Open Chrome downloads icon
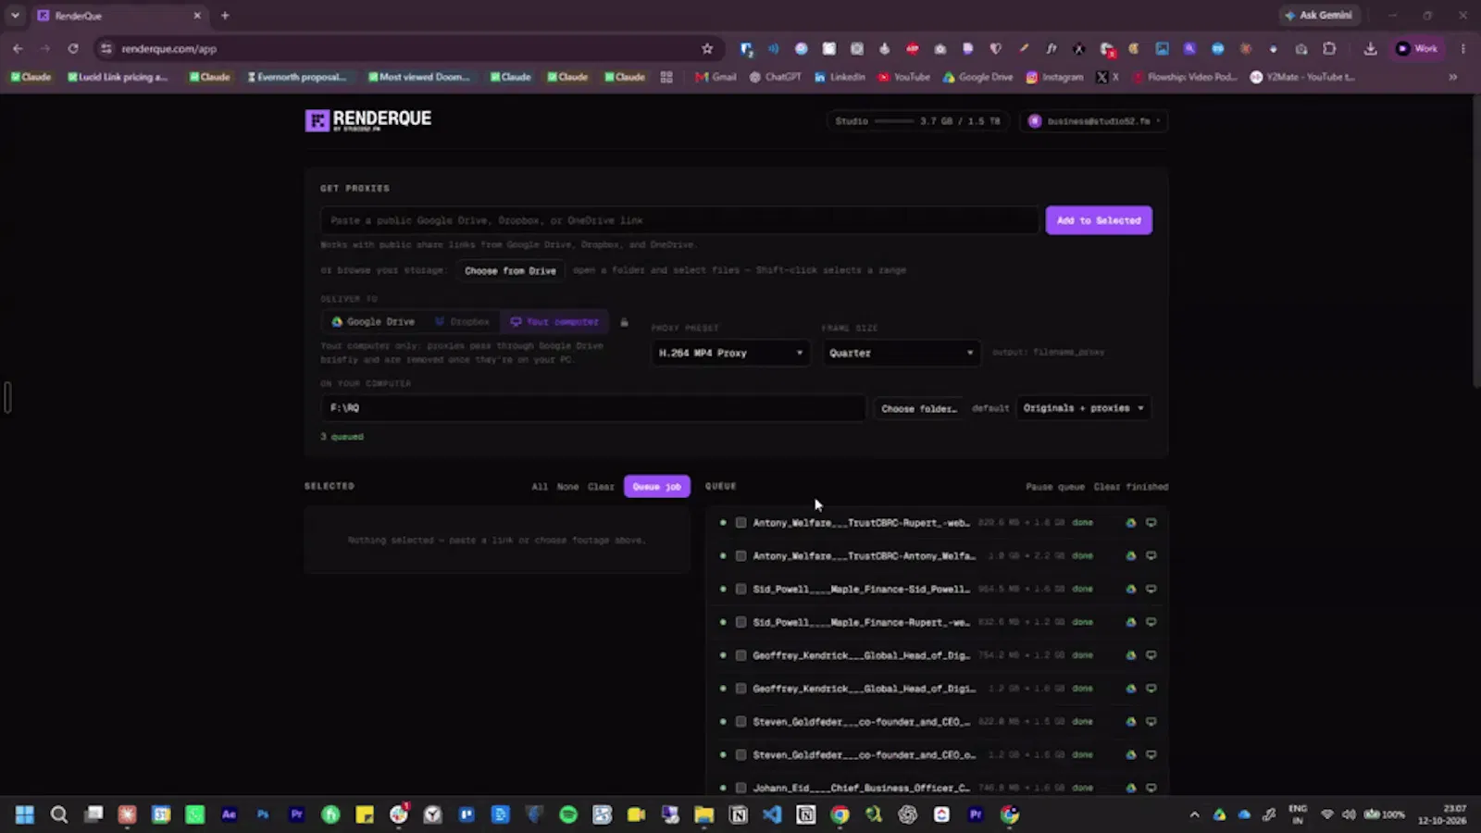This screenshot has height=833, width=1481. pos(1371,49)
